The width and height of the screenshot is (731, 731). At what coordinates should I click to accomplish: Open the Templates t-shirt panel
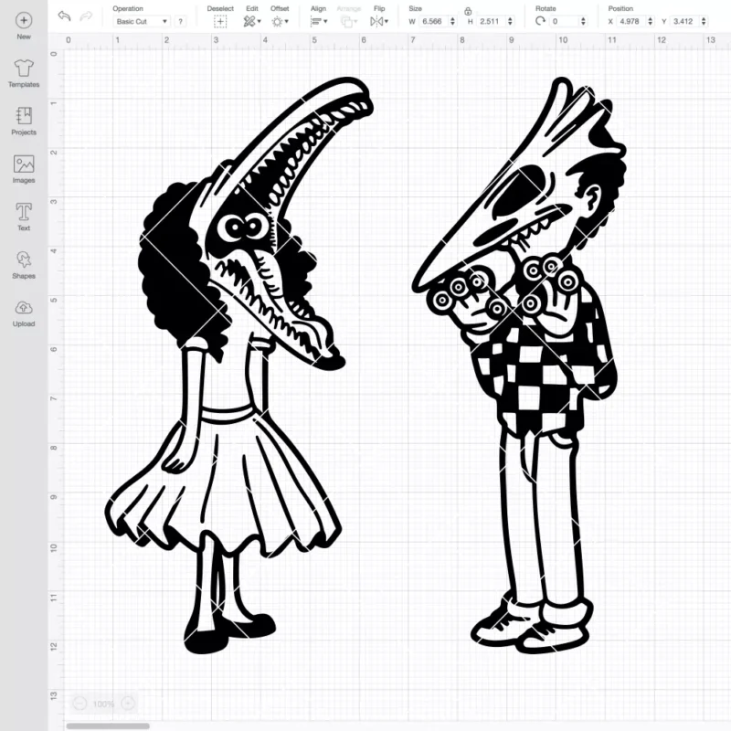tap(24, 74)
